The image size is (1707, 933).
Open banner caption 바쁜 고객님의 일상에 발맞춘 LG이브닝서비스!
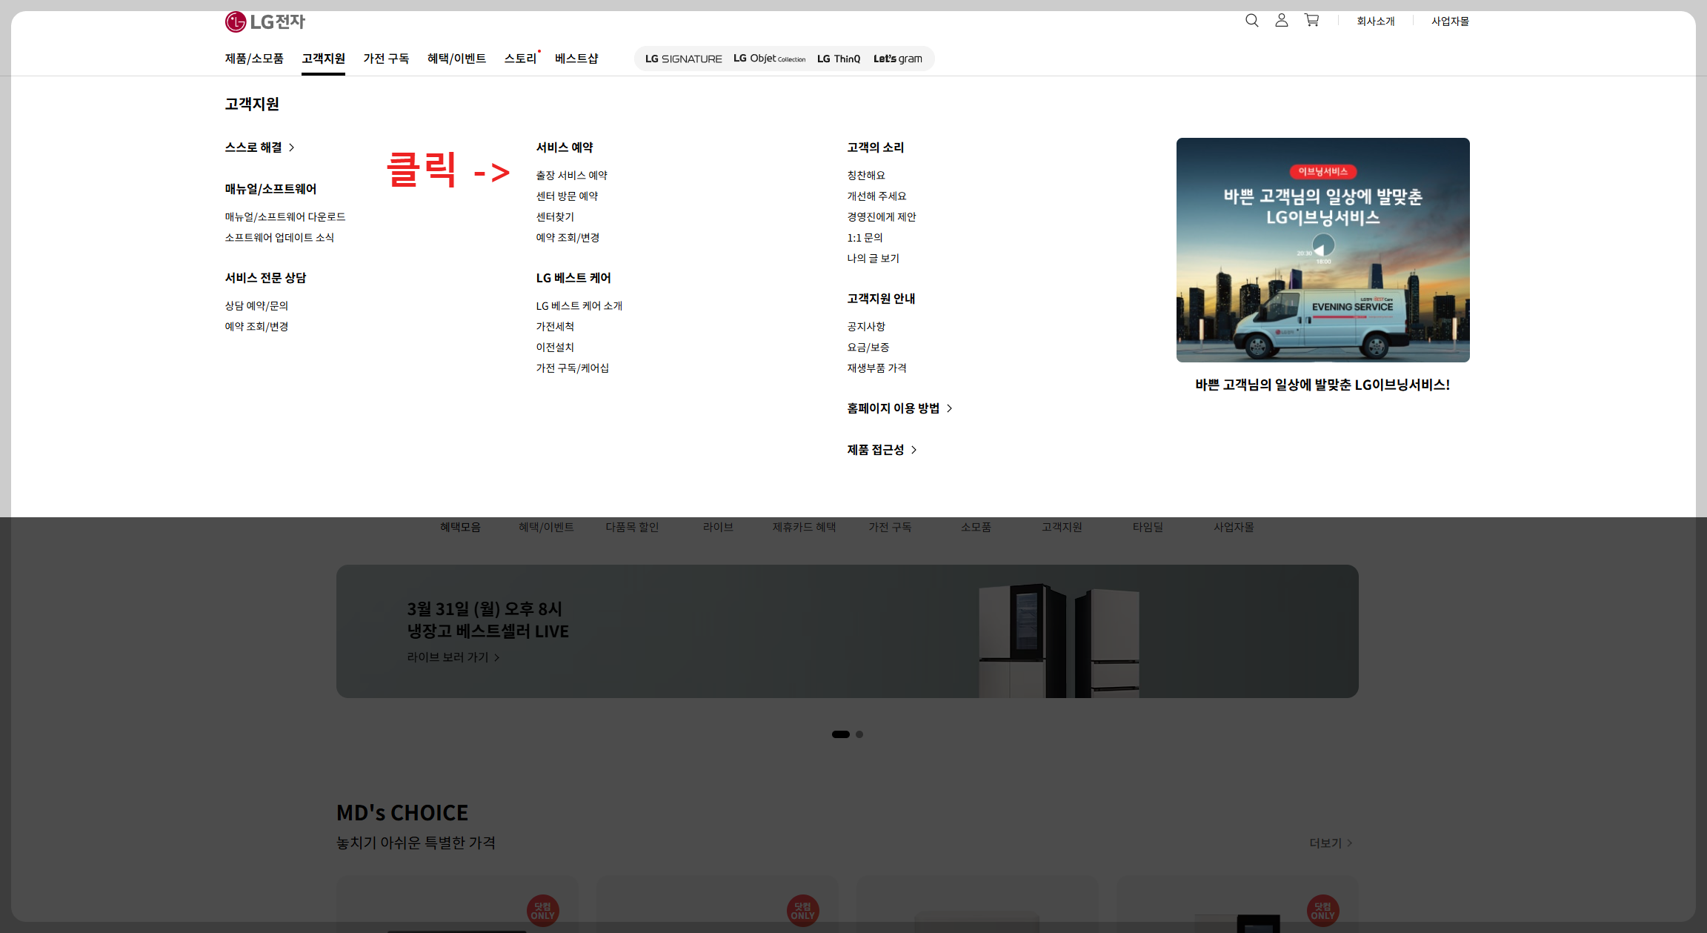tap(1322, 385)
